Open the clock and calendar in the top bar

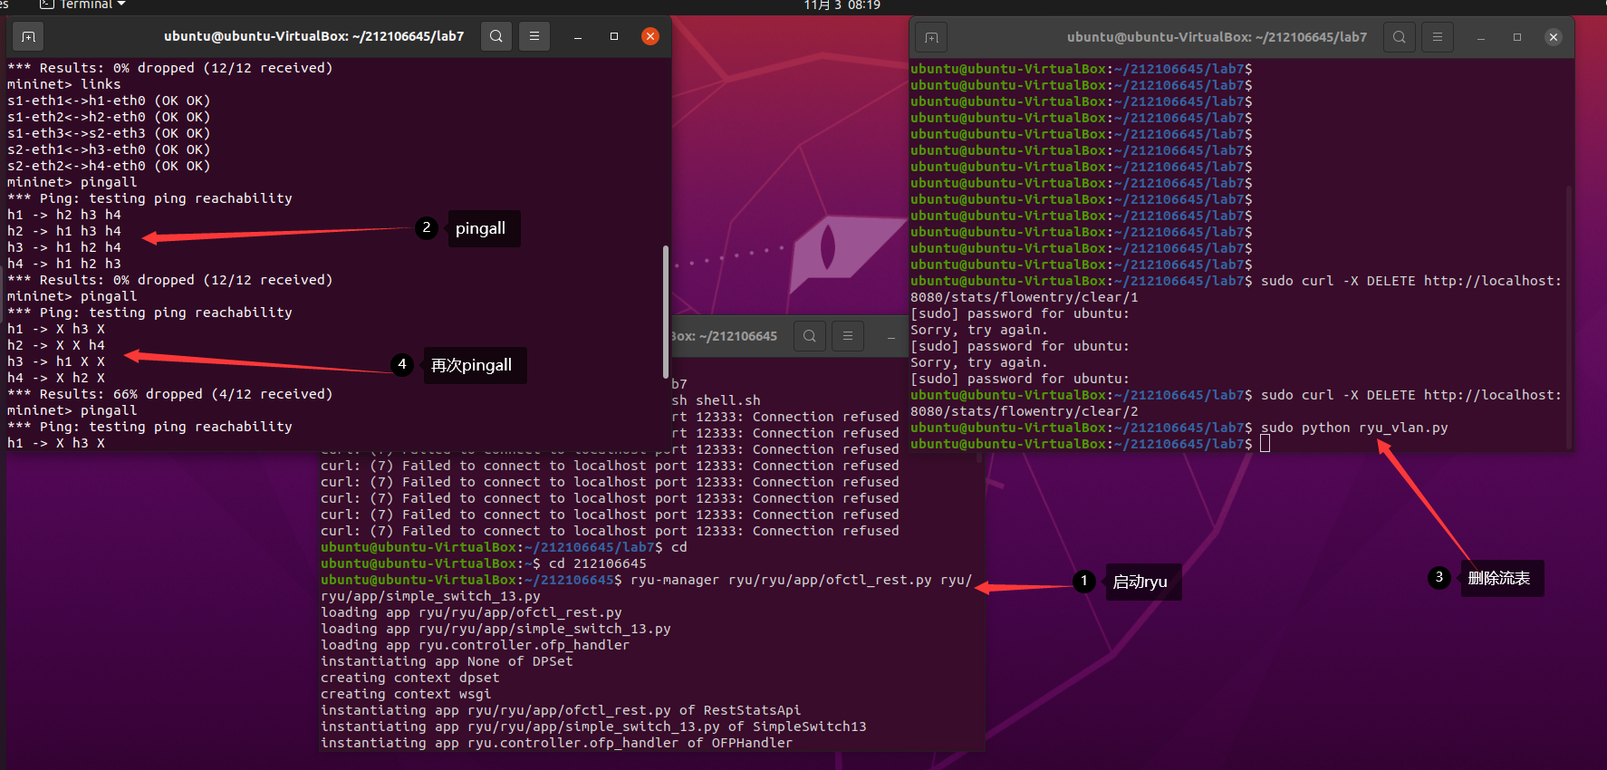pyautogui.click(x=842, y=5)
